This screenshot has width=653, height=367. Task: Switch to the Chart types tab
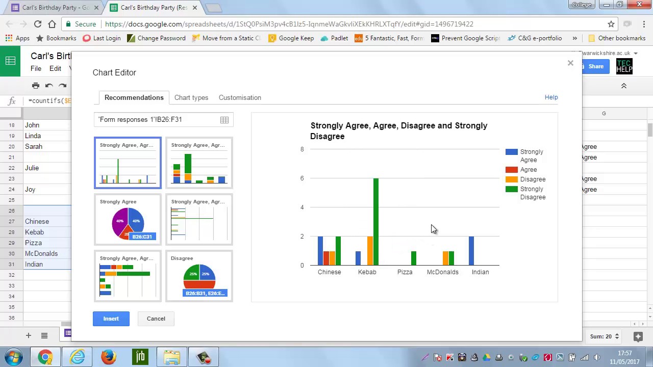tap(191, 97)
